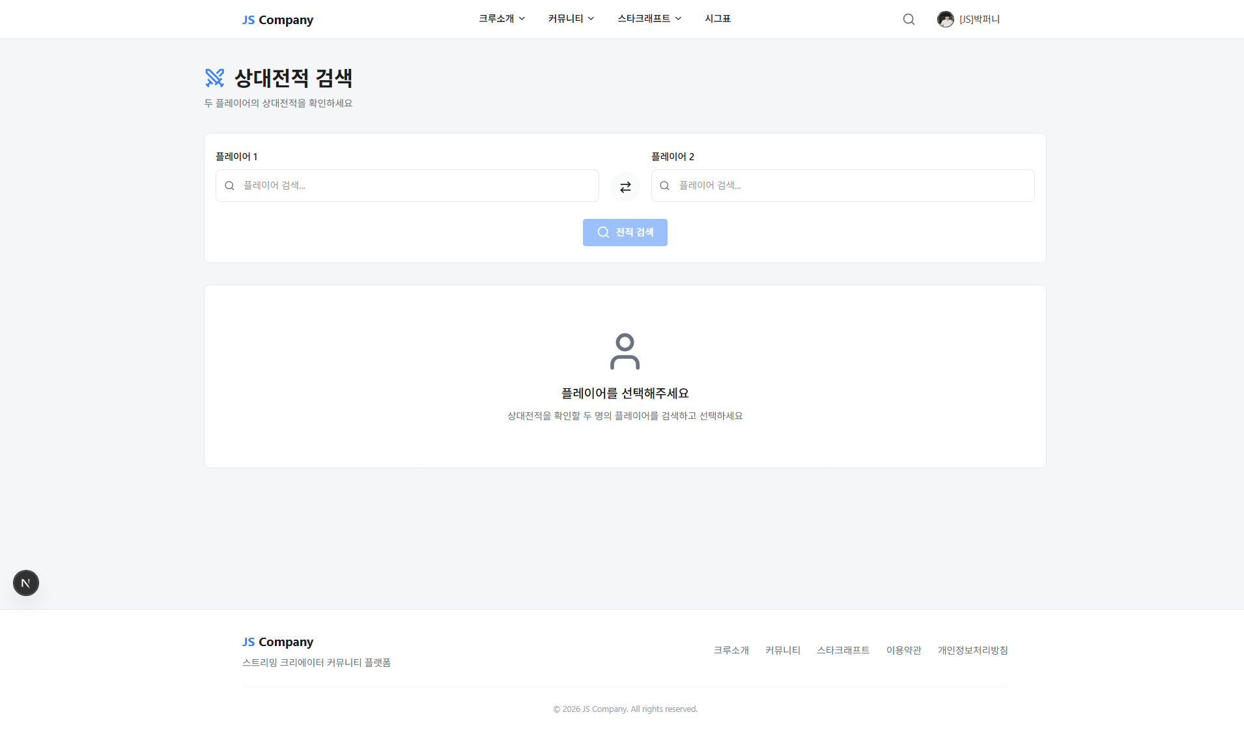
Task: Focus the 플레이어 1 search input
Action: point(417,186)
